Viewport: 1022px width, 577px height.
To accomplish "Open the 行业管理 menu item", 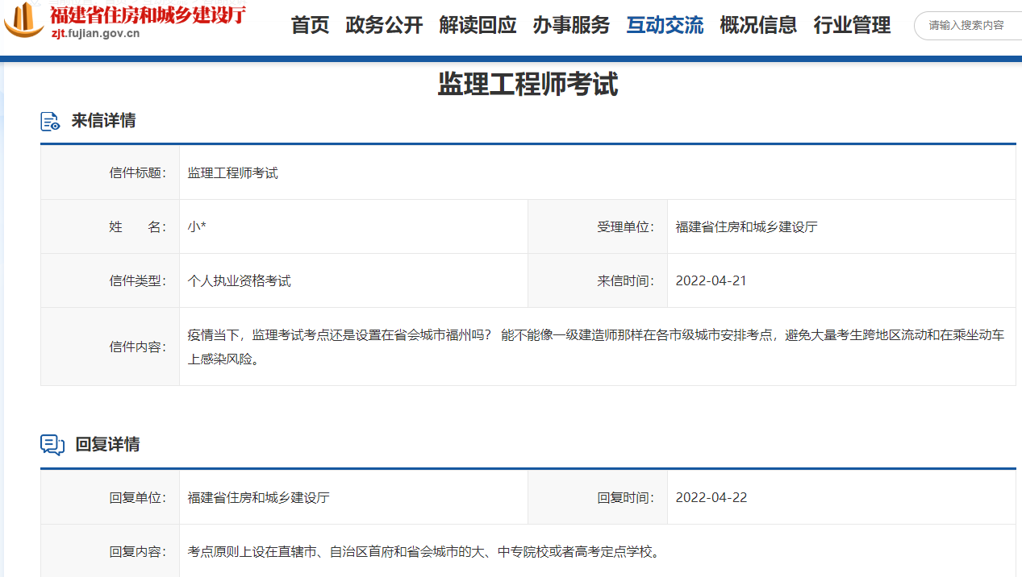I will [851, 25].
